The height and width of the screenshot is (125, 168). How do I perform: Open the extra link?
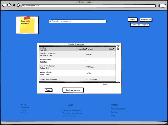point(113,116)
